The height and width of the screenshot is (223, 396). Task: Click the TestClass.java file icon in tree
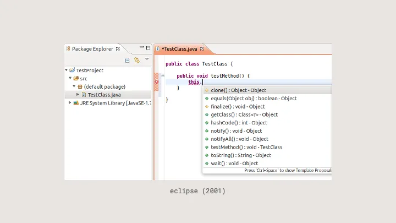(84, 95)
